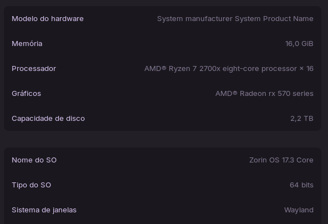
Task: Click the Capacidade de disco label
Action: [x=48, y=119]
